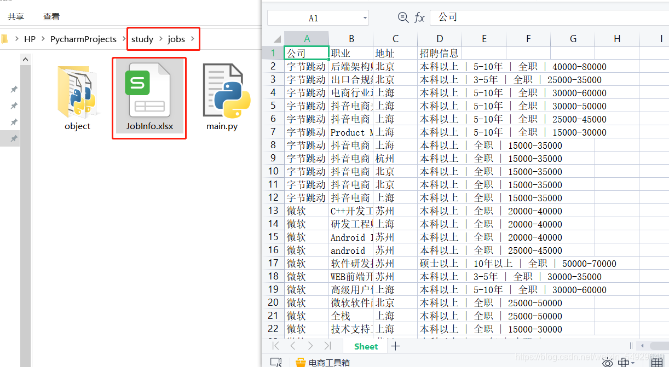The width and height of the screenshot is (669, 367).
Task: Click the eye protection mode icon
Action: click(607, 363)
